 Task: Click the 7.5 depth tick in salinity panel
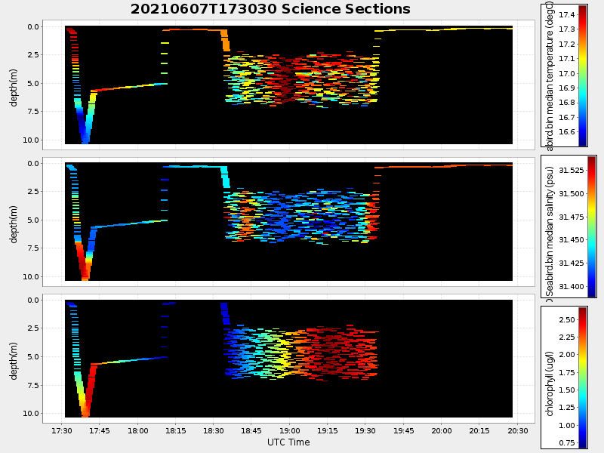[33, 248]
